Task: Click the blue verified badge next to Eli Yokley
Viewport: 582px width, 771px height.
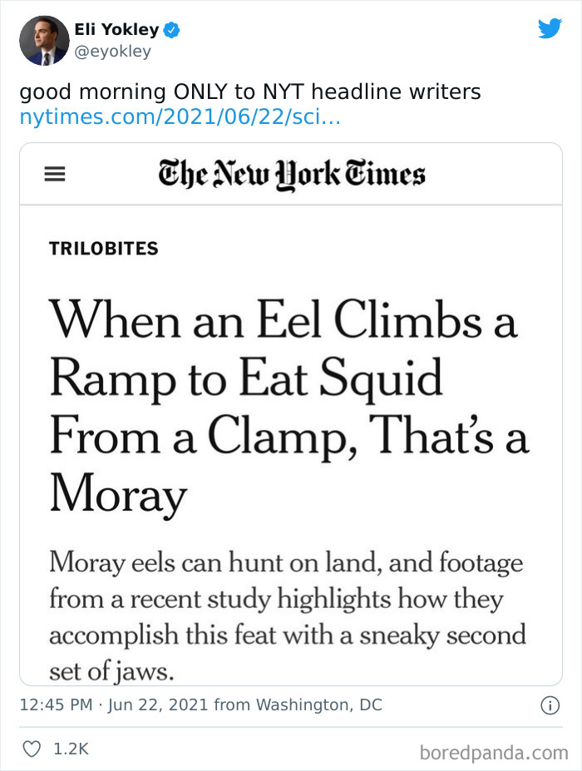Action: pos(170,29)
